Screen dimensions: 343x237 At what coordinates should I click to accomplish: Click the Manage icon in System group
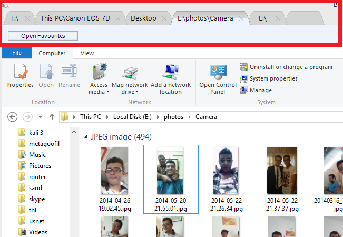[244, 90]
